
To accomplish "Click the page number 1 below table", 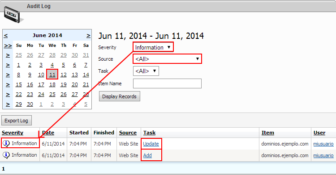I will point(3,169).
